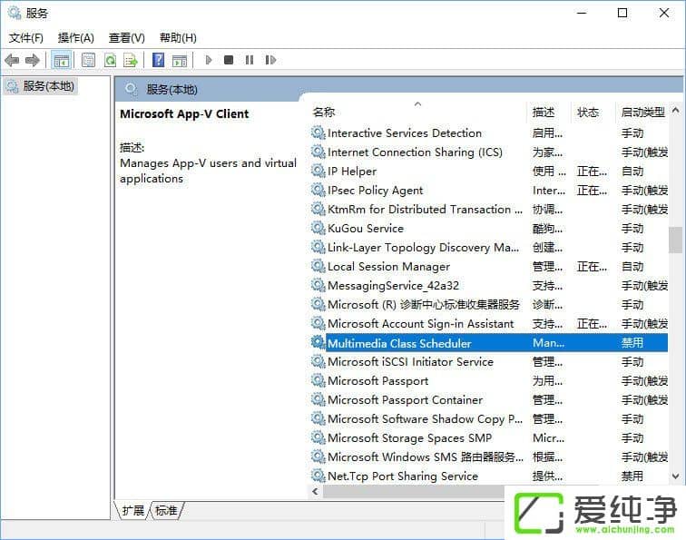Click the Export List toolbar icon

(x=131, y=60)
